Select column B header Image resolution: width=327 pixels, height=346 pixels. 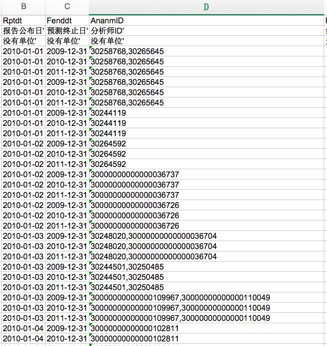tap(23, 7)
